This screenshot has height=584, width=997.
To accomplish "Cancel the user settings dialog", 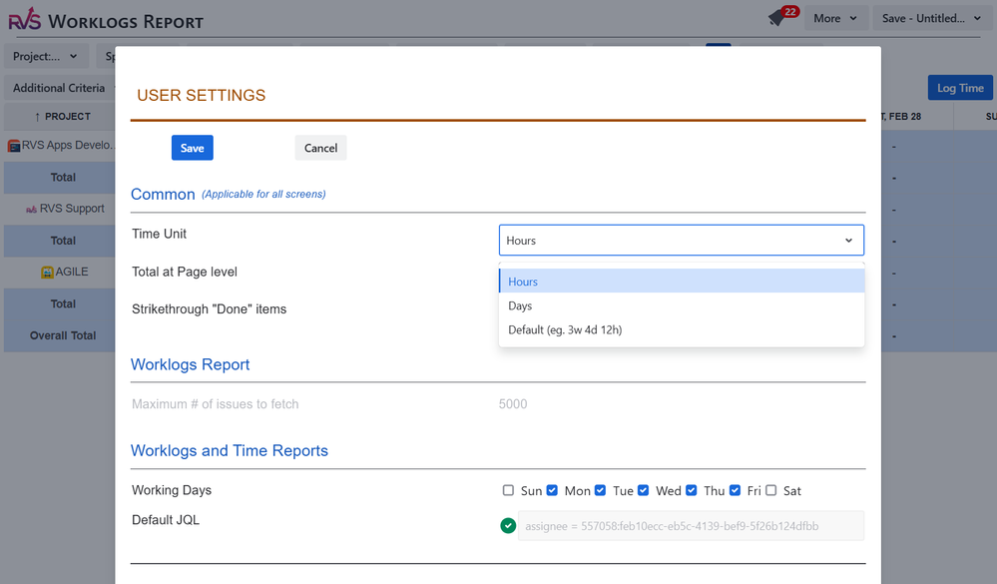I will click(x=320, y=148).
